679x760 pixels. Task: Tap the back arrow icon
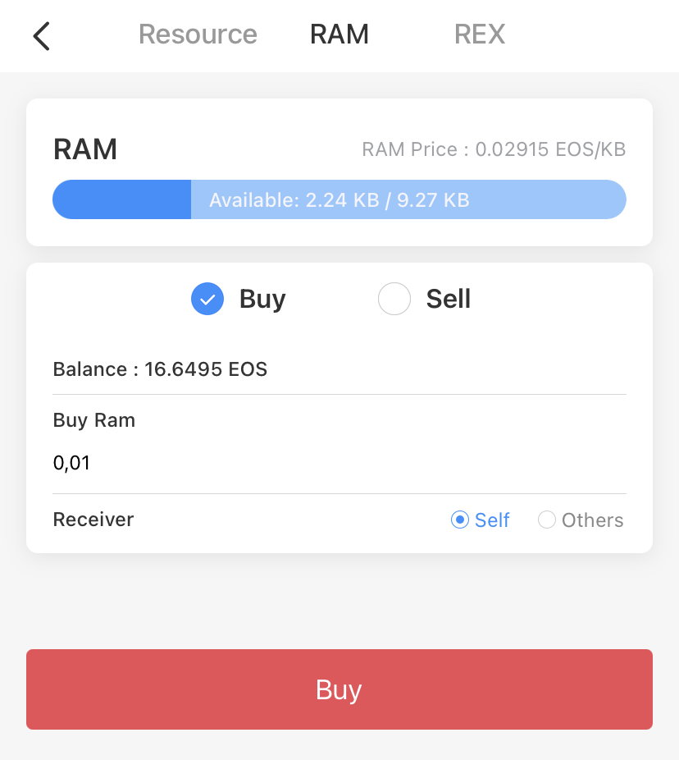41,36
